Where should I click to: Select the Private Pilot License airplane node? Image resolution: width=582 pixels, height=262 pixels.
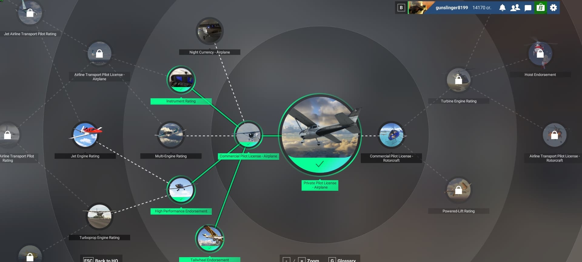coord(320,135)
